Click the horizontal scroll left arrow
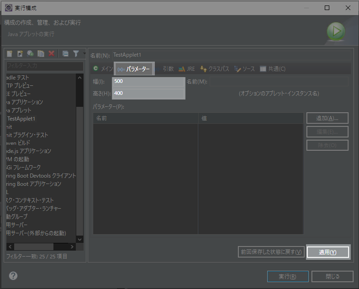This screenshot has height=289, width=359. point(10,247)
